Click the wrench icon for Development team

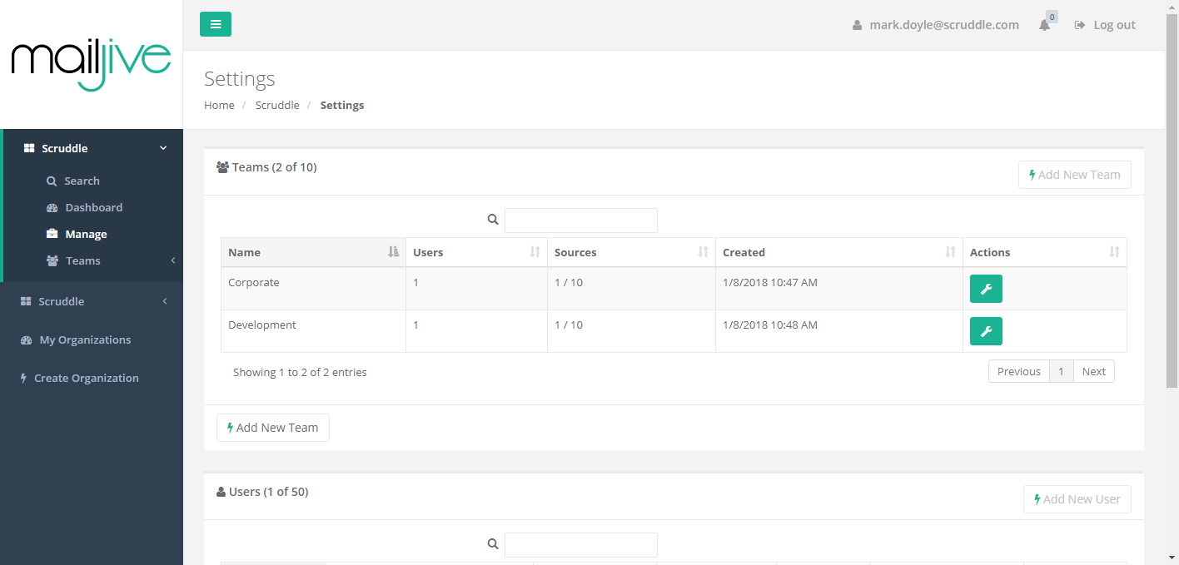coord(986,331)
